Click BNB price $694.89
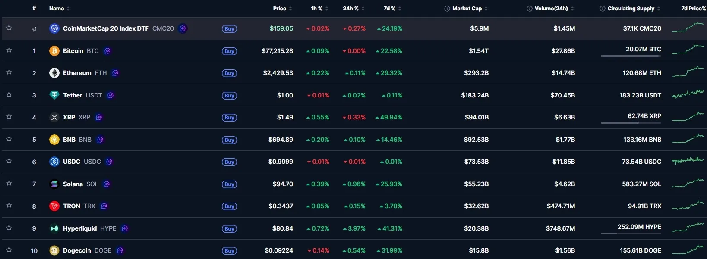The width and height of the screenshot is (707, 259). [281, 140]
